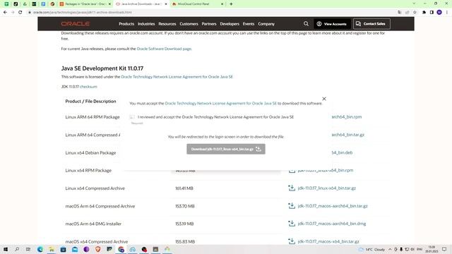Viewport: 452px width, 254px height.
Task: Click the jdk-11.0.17_linux-x64_bin.tar.gz file link
Action: pyautogui.click(x=326, y=188)
